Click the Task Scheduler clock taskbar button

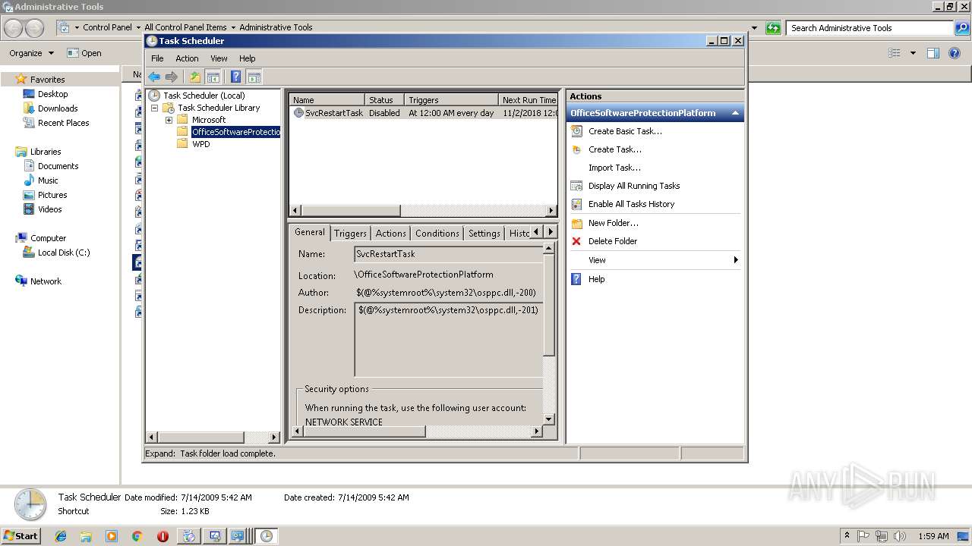coord(267,536)
